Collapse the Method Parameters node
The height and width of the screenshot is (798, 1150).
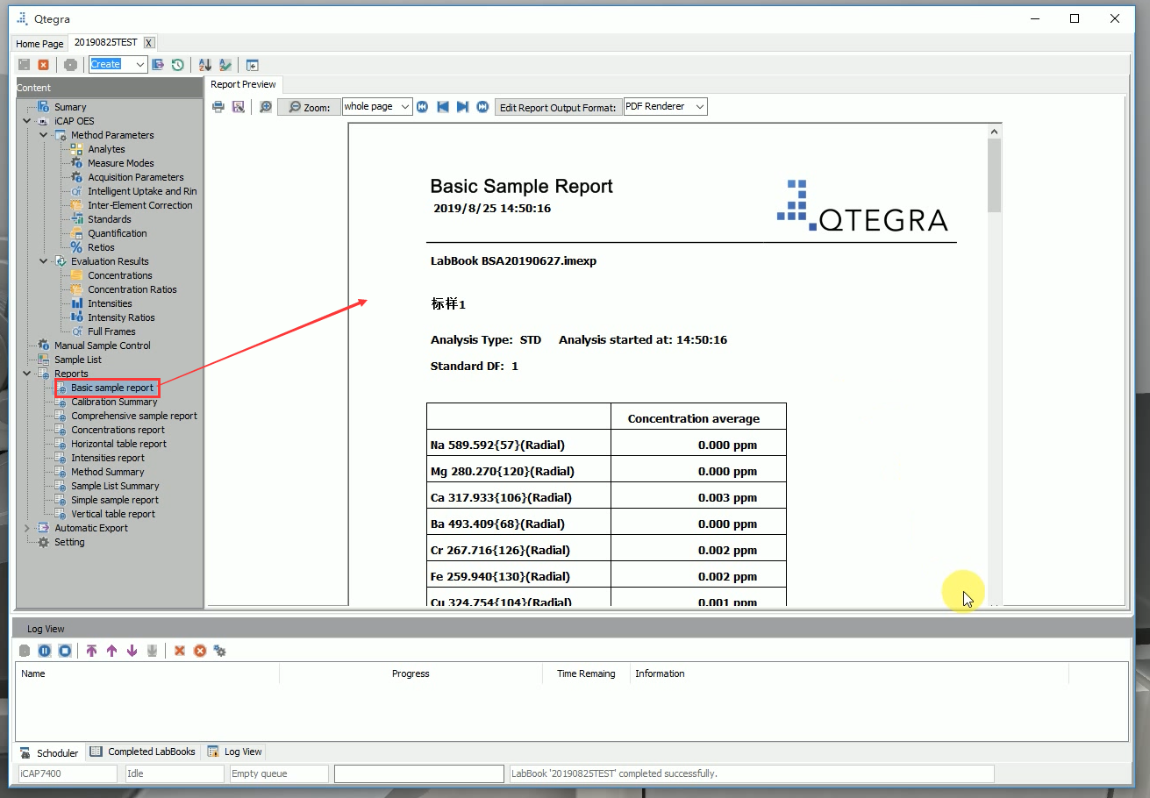point(44,135)
